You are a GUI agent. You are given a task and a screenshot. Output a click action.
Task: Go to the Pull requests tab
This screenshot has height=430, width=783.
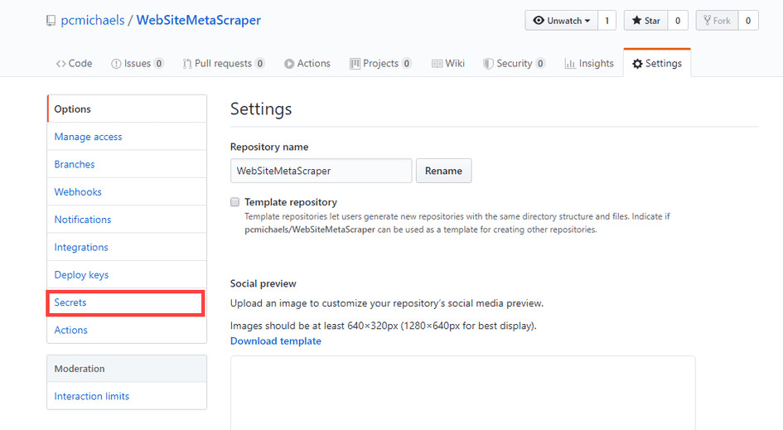click(x=223, y=64)
